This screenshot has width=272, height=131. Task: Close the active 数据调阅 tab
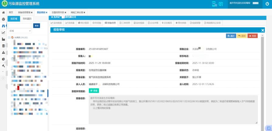click(x=46, y=13)
